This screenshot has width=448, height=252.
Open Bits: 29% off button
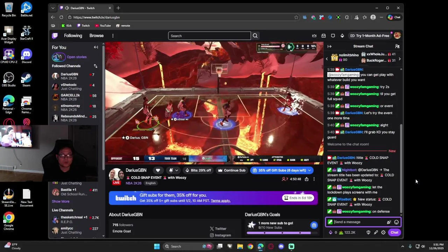point(199,170)
